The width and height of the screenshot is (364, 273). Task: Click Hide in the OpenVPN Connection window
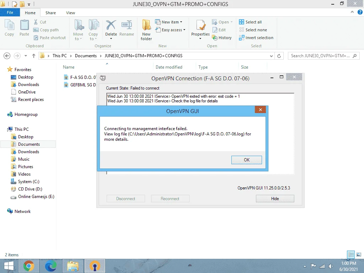(x=275, y=198)
